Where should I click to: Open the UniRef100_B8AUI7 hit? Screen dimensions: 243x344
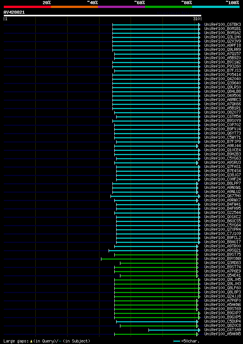click(222, 242)
